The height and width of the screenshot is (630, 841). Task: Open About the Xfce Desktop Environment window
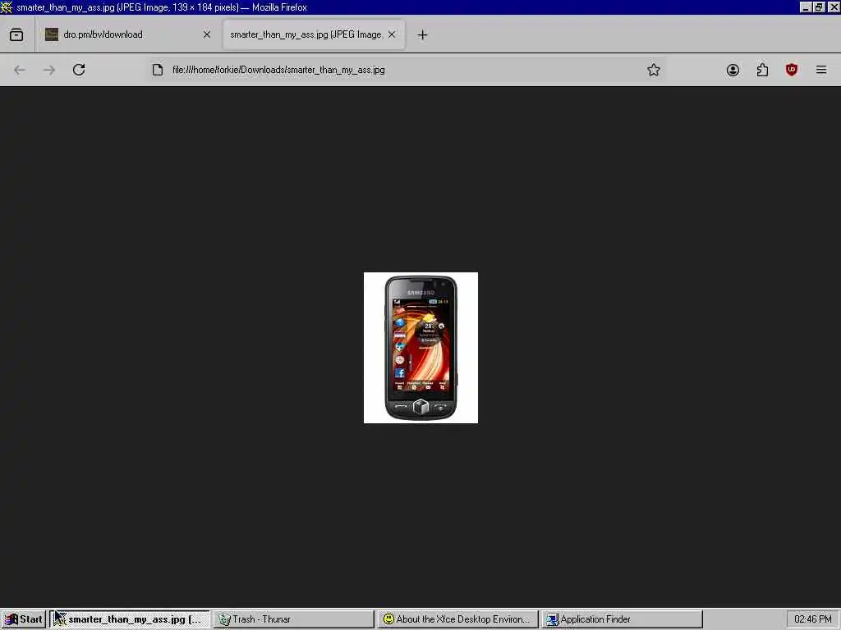457,619
